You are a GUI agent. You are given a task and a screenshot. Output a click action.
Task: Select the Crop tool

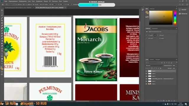click(2, 20)
